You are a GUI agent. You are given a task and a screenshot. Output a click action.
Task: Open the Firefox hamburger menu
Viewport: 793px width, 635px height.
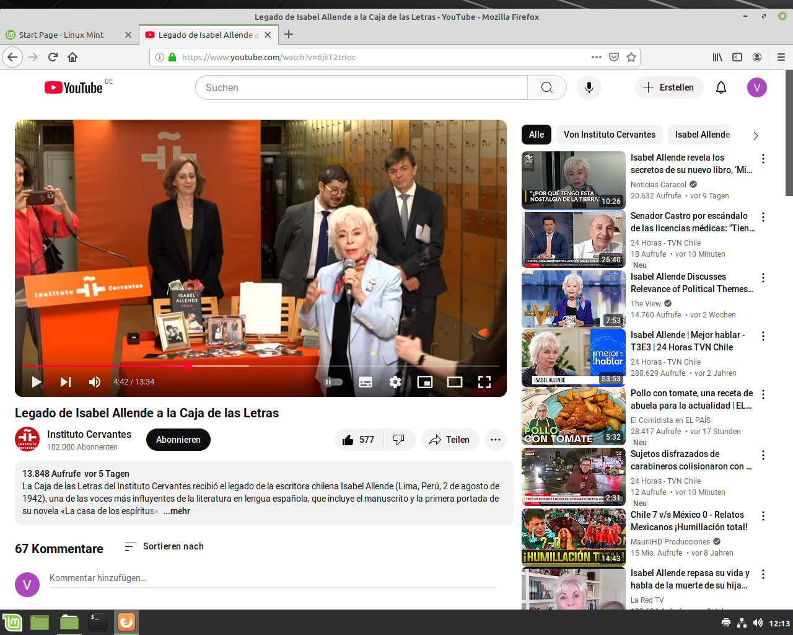tap(781, 57)
